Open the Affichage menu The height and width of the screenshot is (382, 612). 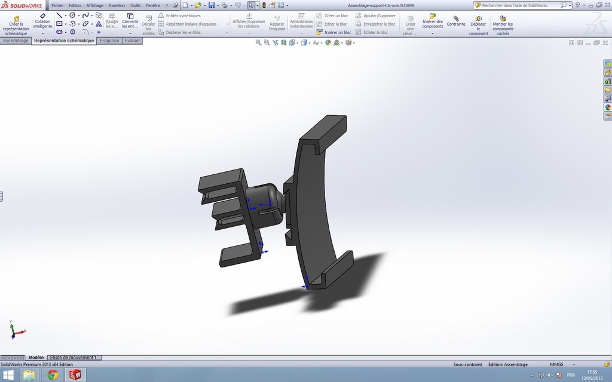[95, 5]
